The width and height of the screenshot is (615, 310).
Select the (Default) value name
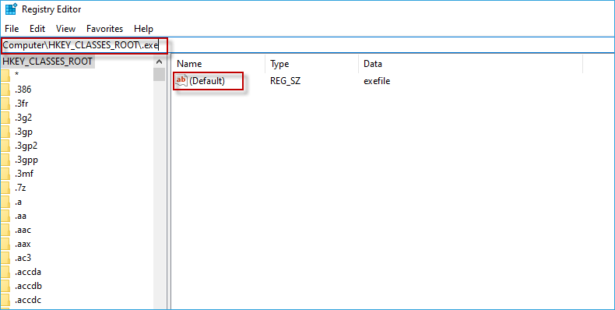[207, 81]
